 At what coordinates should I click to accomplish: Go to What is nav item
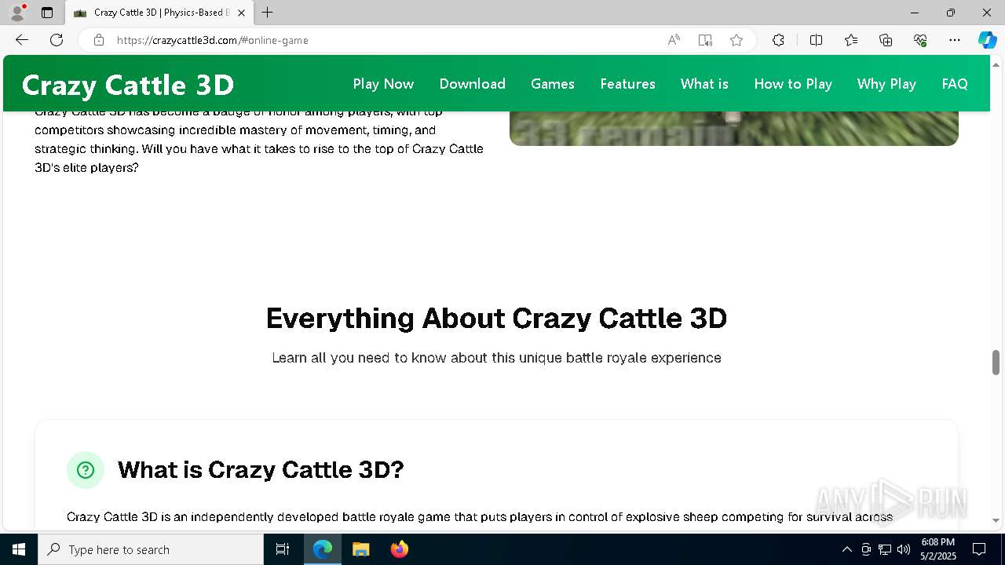[704, 84]
